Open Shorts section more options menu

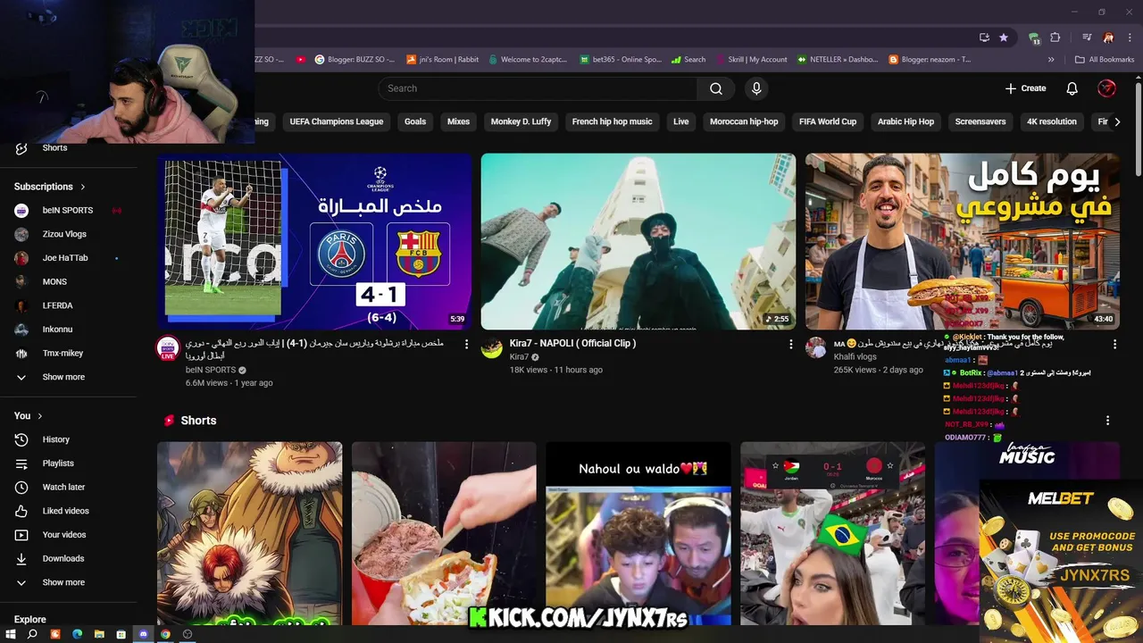coord(1107,421)
